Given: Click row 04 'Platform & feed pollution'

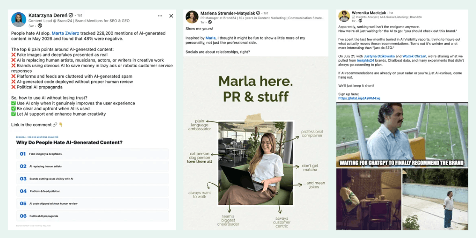Looking at the screenshot, I should [x=93, y=191].
